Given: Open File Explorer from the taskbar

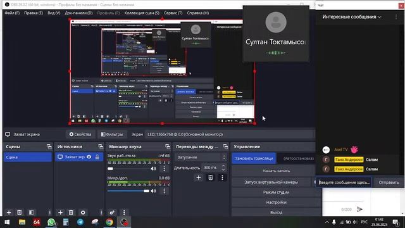Looking at the screenshot, I should [22, 222].
